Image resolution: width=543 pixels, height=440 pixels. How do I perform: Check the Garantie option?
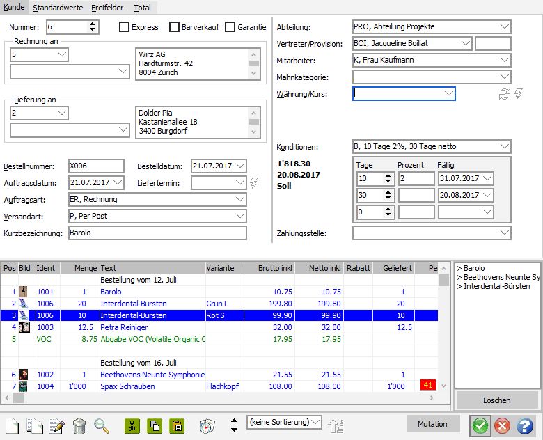pos(230,27)
